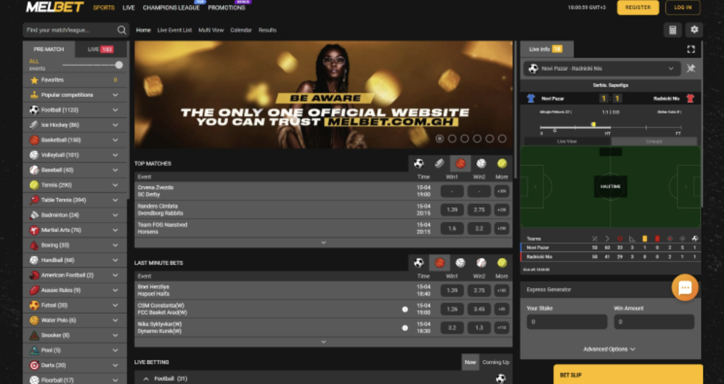
Task: Select volleyball icon in Last Minute Bets
Action: (460, 263)
